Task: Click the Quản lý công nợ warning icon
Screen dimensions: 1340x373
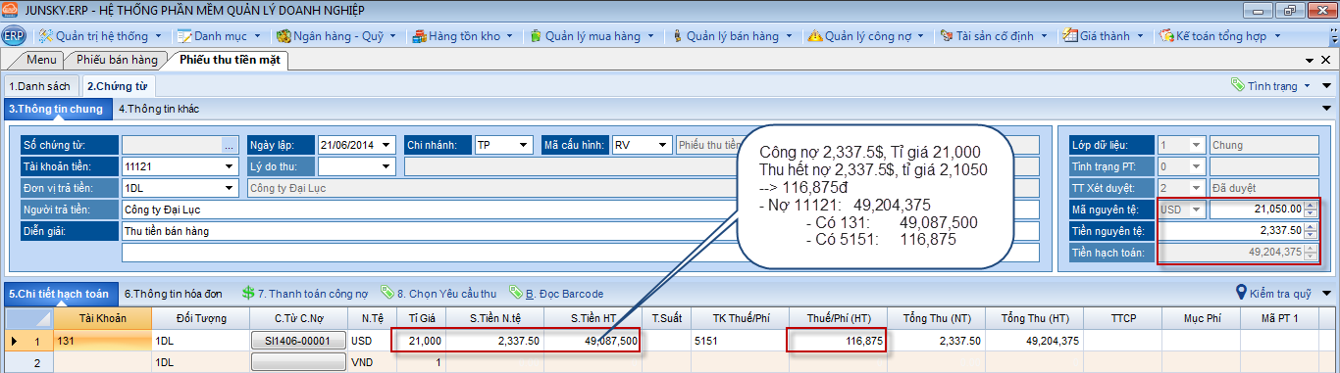Action: 814,36
